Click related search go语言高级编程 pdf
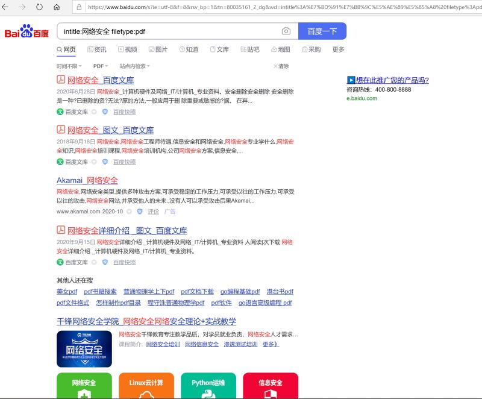482x399 pixels. pos(265,303)
